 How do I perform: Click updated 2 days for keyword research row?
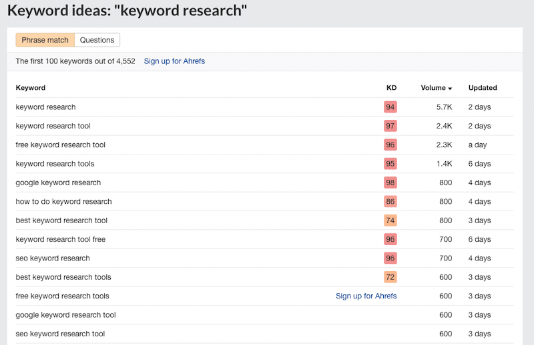(x=479, y=107)
